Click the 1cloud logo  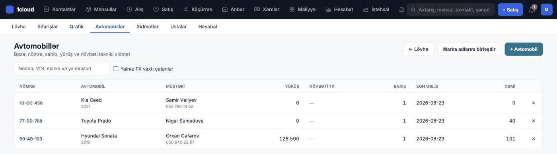pos(20,10)
